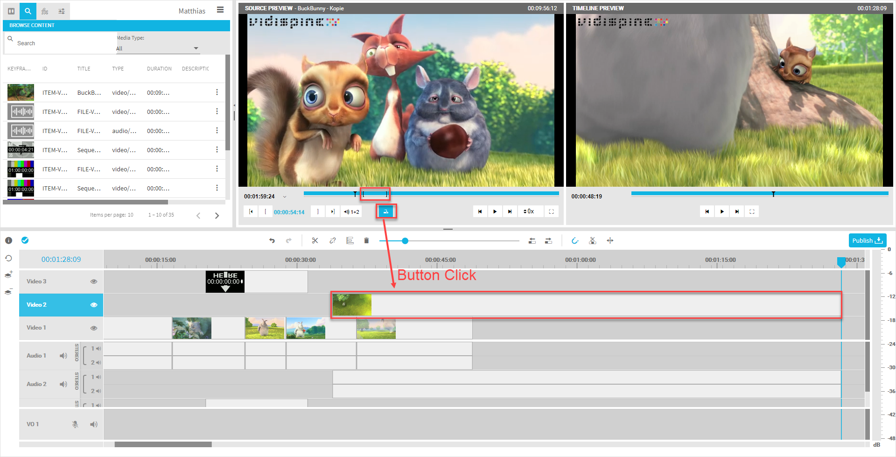896x457 pixels.
Task: Toggle visibility of Video 2 track
Action: pos(94,305)
